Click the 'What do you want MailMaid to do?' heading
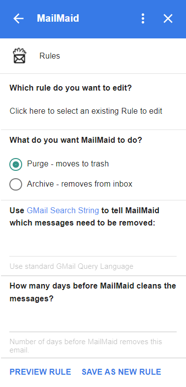 (x=76, y=140)
